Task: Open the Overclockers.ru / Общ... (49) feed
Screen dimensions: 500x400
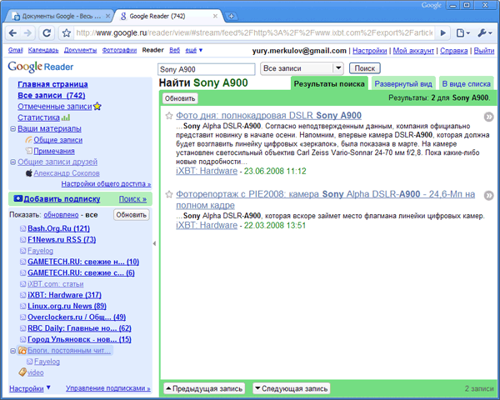Action: pos(77,317)
